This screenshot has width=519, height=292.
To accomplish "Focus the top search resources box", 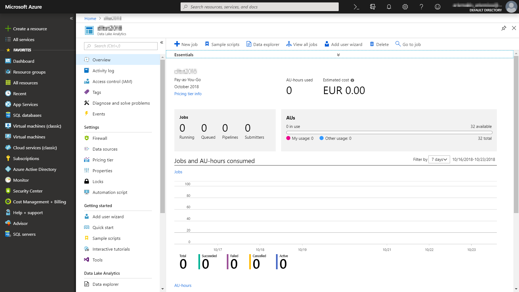I will [x=259, y=7].
